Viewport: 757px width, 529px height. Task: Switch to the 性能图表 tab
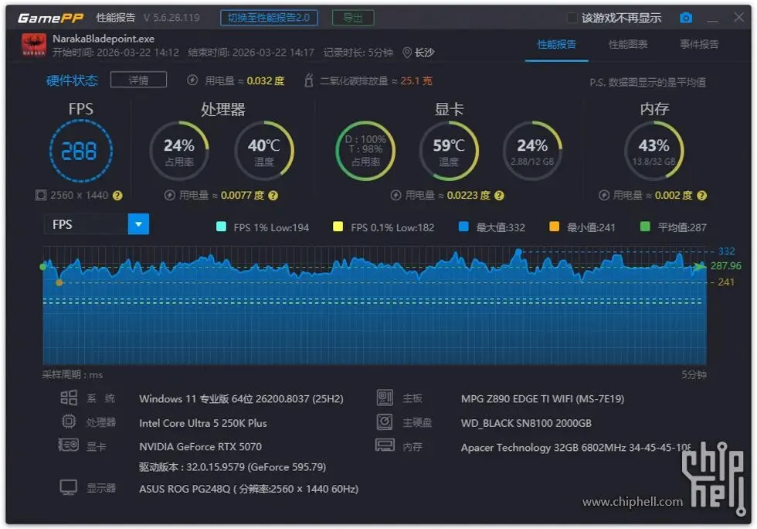coord(627,45)
